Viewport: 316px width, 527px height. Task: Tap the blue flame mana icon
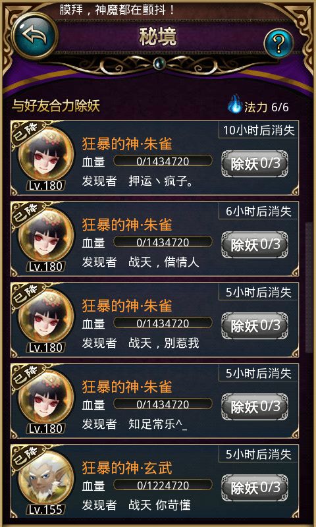[235, 104]
